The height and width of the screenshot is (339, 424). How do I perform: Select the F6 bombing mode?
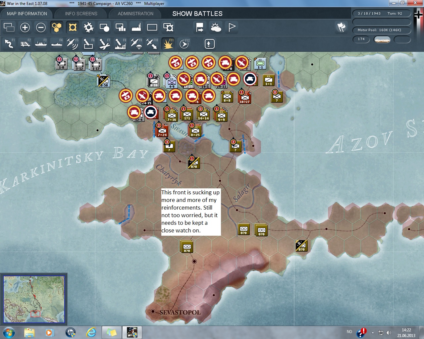(x=88, y=44)
